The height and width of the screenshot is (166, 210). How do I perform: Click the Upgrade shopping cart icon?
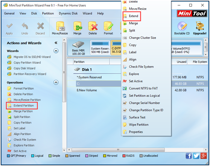pos(200,26)
